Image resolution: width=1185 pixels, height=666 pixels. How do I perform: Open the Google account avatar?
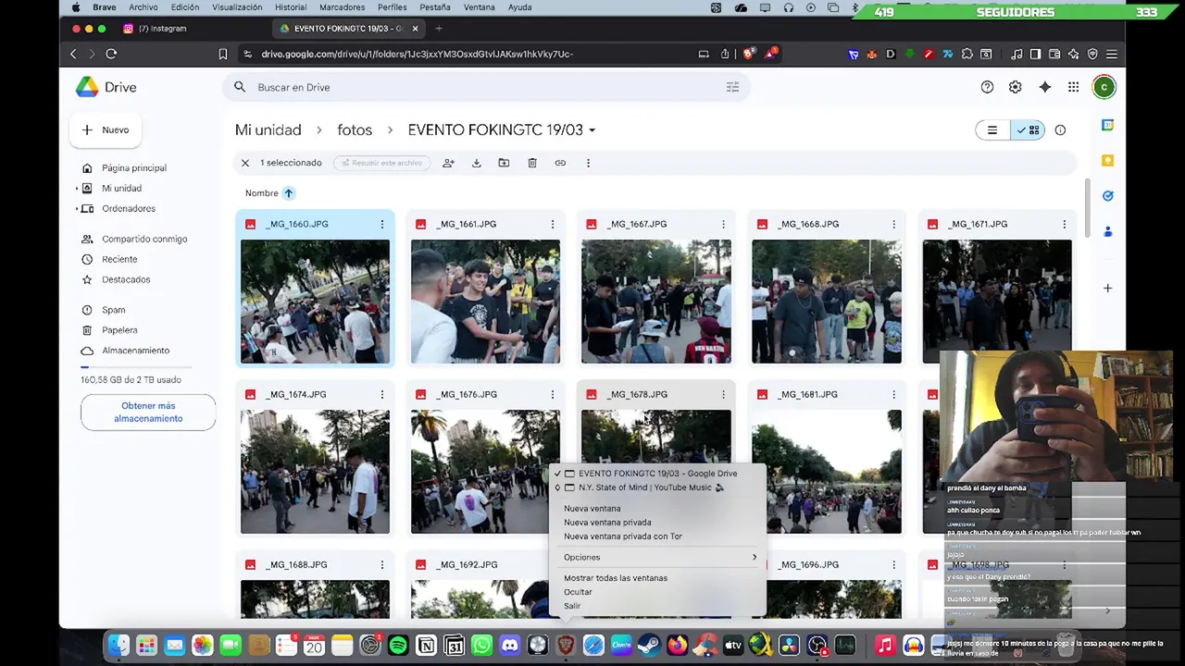coord(1104,87)
